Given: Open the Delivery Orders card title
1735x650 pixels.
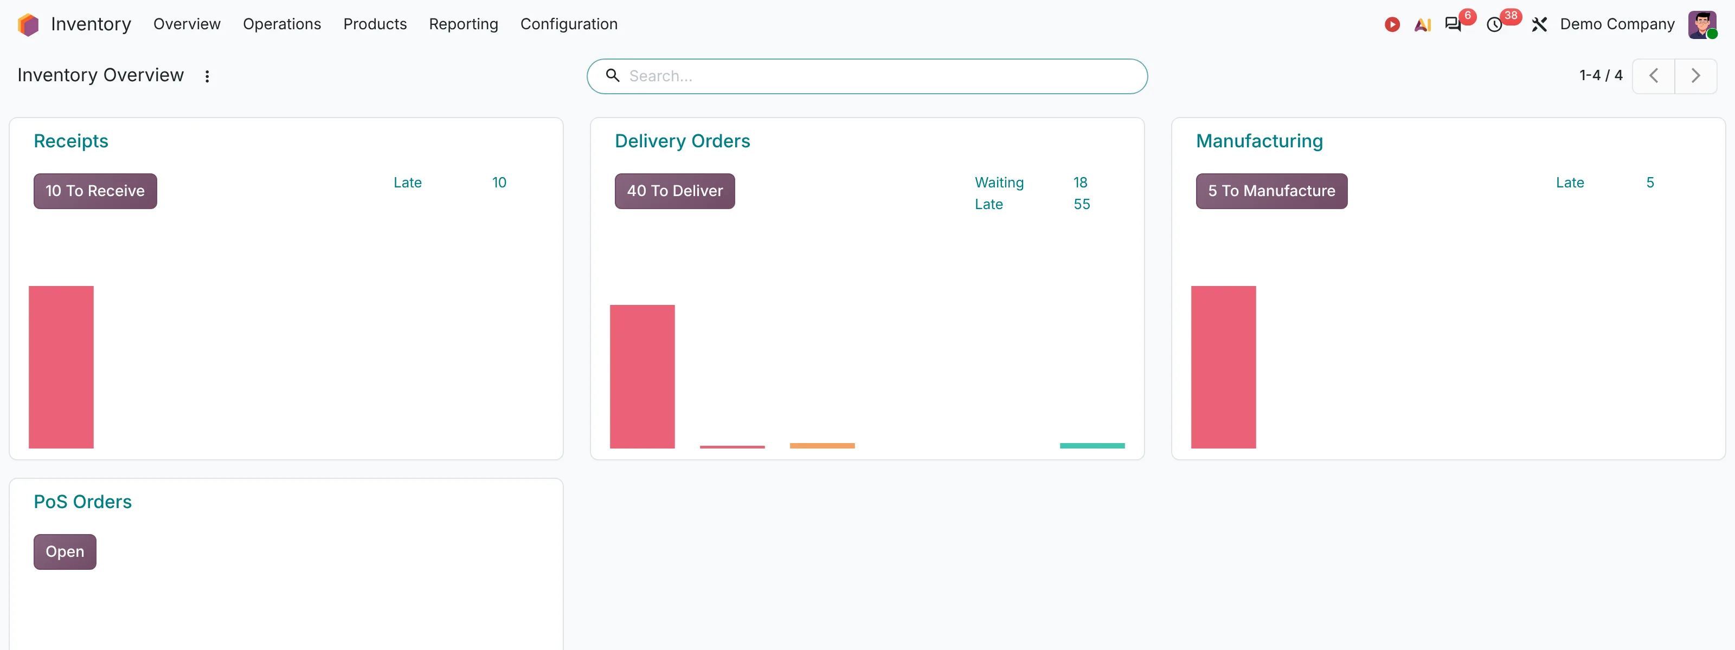Looking at the screenshot, I should coord(682,141).
